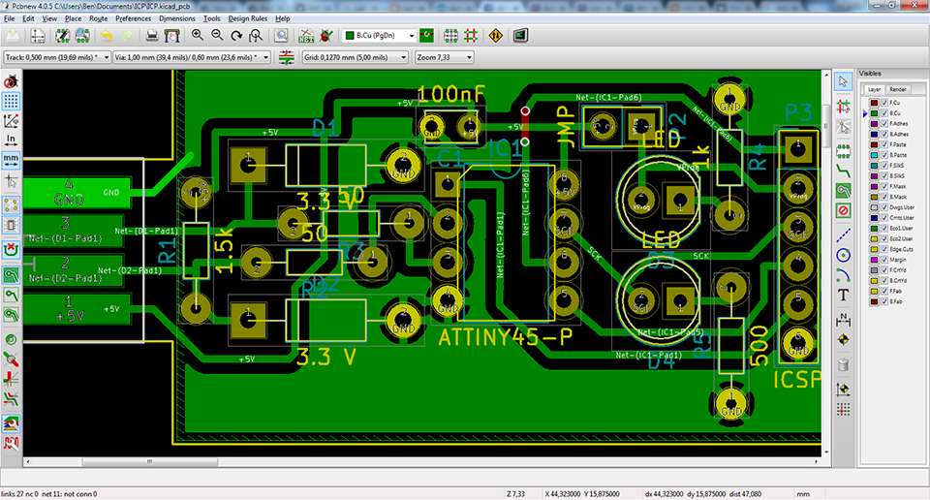Image resolution: width=930 pixels, height=500 pixels.
Task: Click the layer pair swap icon
Action: coord(426,36)
